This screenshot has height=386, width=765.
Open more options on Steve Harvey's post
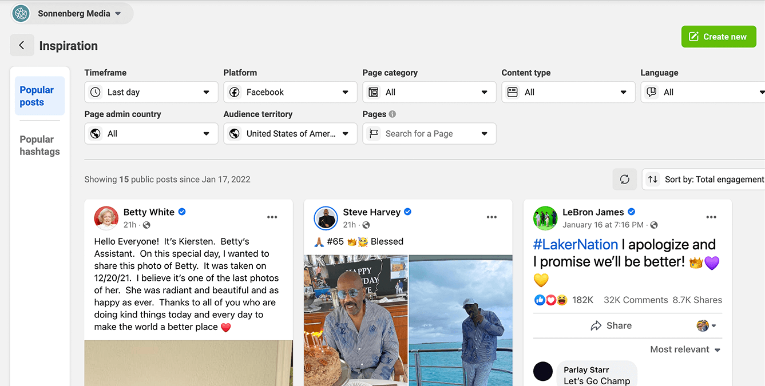click(x=491, y=217)
